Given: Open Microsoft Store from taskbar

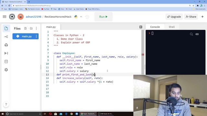Looking at the screenshot, I should pyautogui.click(x=56, y=114).
